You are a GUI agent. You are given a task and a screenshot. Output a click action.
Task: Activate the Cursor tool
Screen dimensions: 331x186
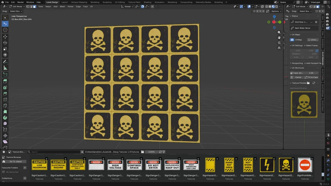point(5,30)
